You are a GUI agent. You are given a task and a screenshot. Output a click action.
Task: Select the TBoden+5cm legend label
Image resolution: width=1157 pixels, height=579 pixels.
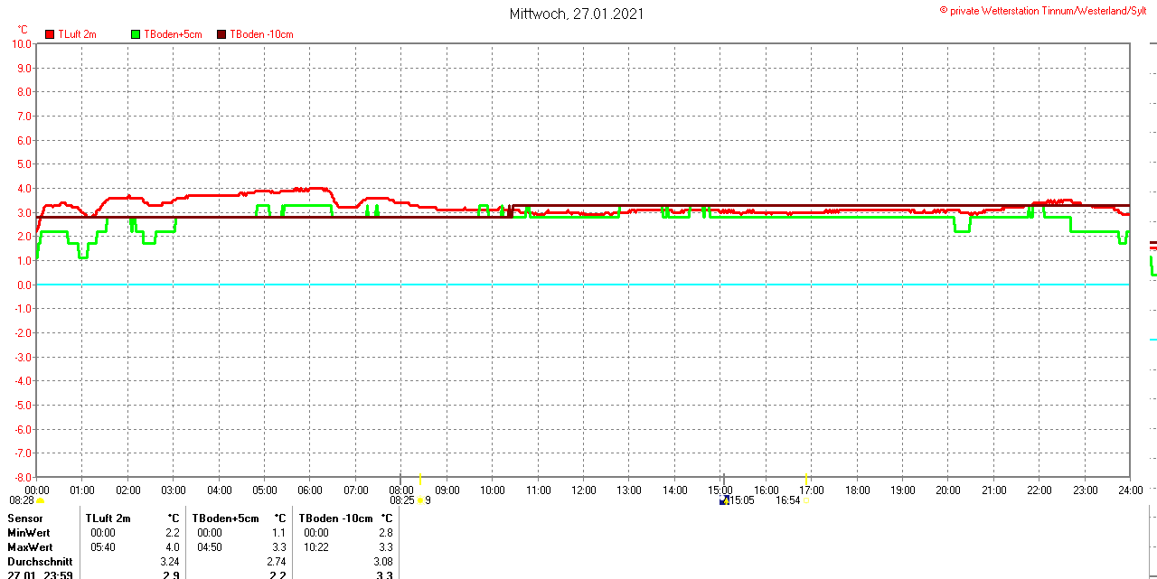pos(173,34)
